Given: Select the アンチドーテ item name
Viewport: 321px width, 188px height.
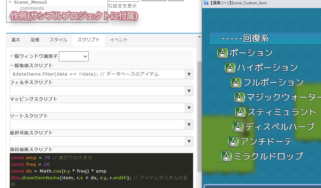Looking at the screenshot, I should [x=266, y=142].
